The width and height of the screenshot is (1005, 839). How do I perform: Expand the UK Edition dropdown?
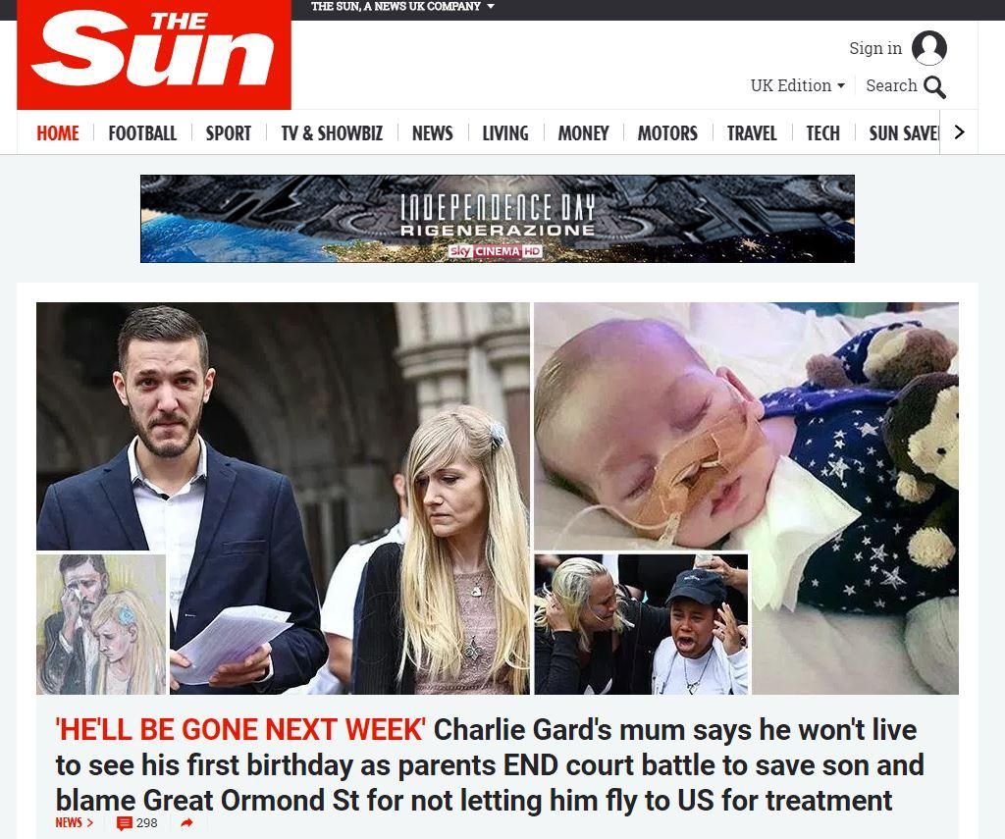point(797,85)
